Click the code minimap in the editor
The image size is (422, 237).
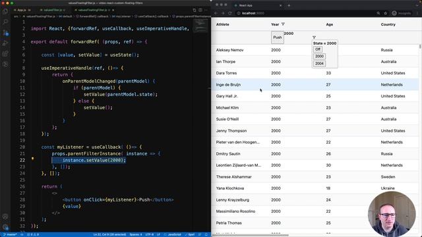(x=200, y=26)
